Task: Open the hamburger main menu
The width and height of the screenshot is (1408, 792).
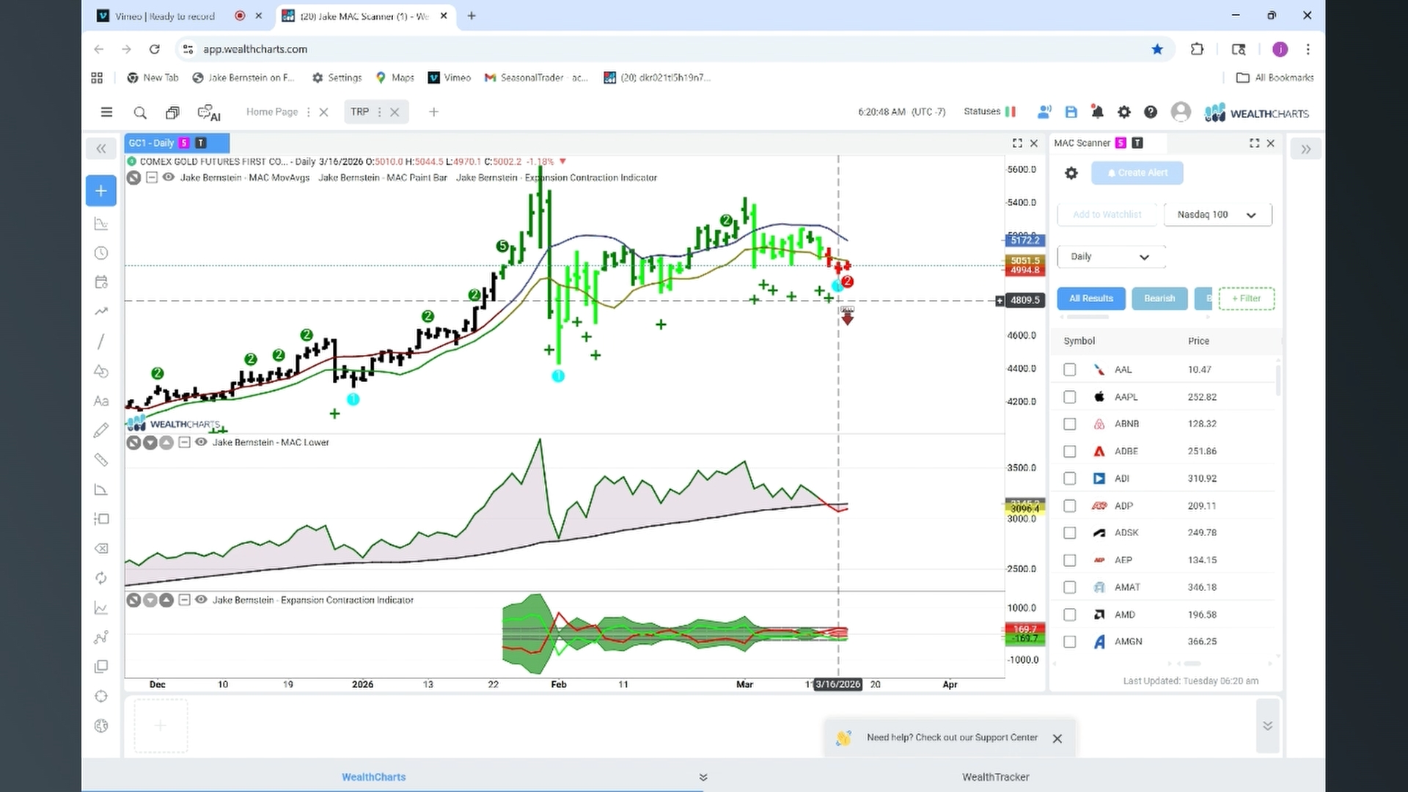Action: coord(106,112)
